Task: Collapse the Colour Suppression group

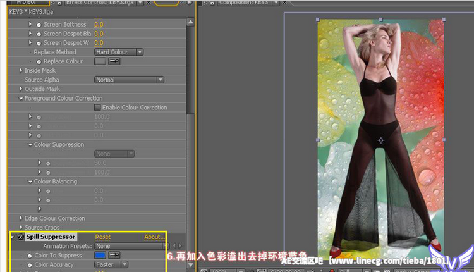Action: pos(30,145)
